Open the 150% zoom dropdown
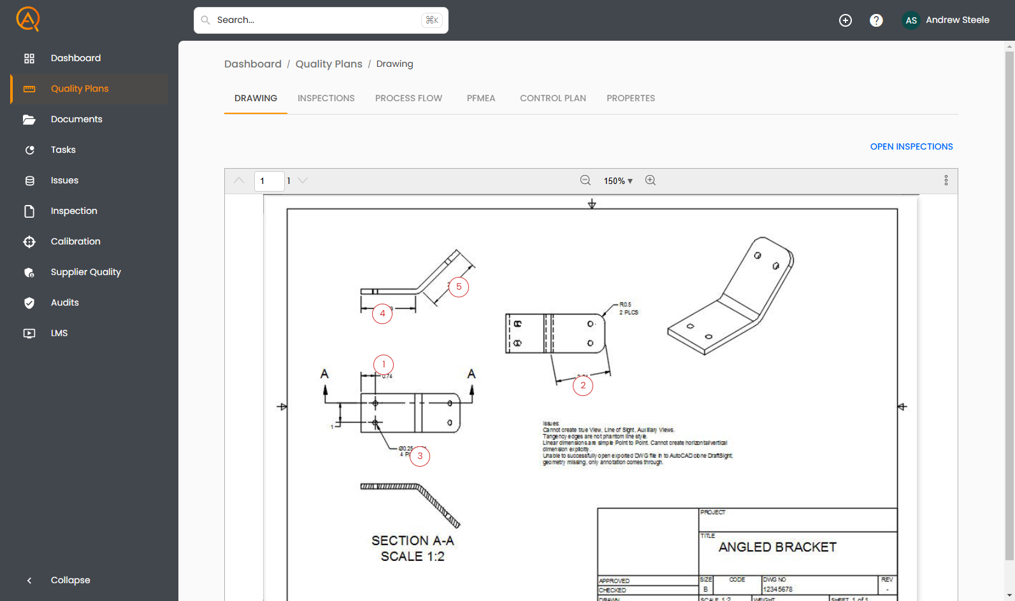1015x601 pixels. click(x=619, y=181)
